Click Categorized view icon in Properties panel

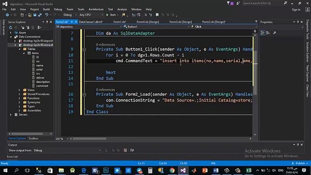[262, 33]
